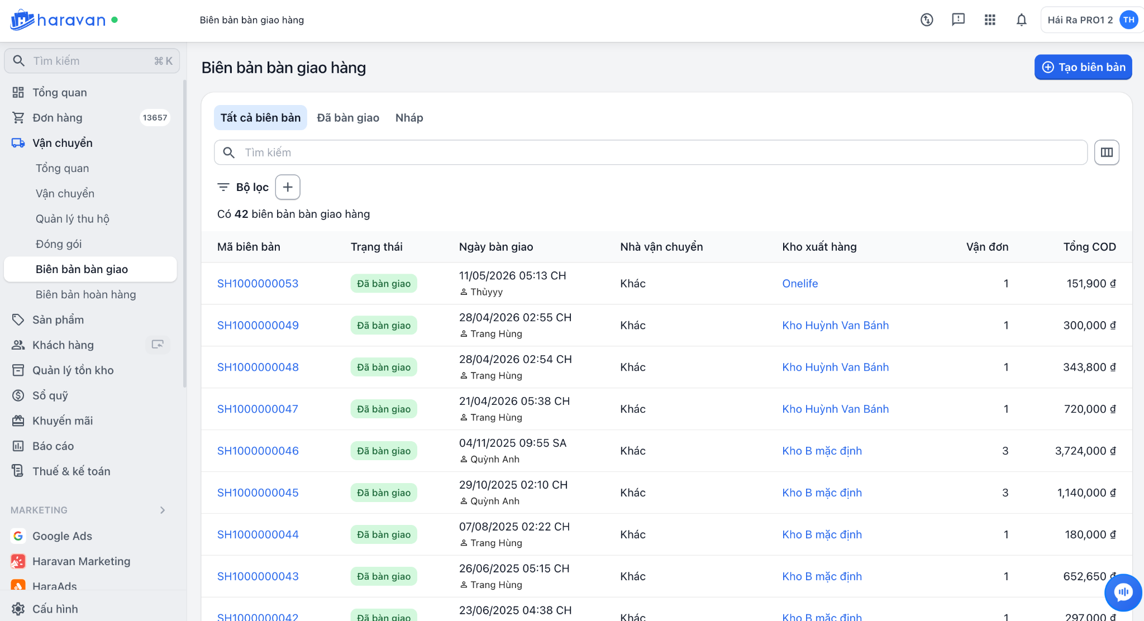
Task: Switch to the Đã bàn giao tab
Action: (x=348, y=118)
